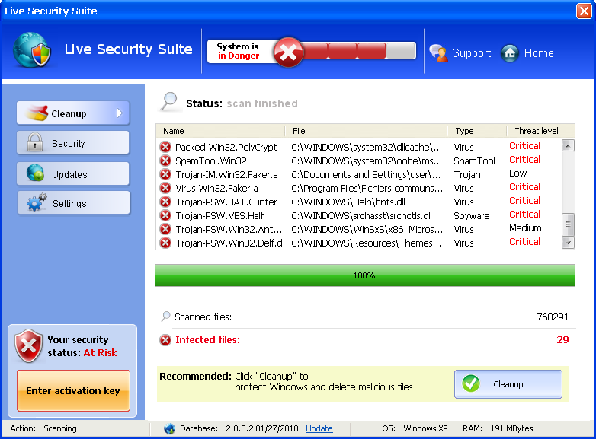596x439 pixels.
Task: Click the SpamTool type cell
Action: coord(474,161)
